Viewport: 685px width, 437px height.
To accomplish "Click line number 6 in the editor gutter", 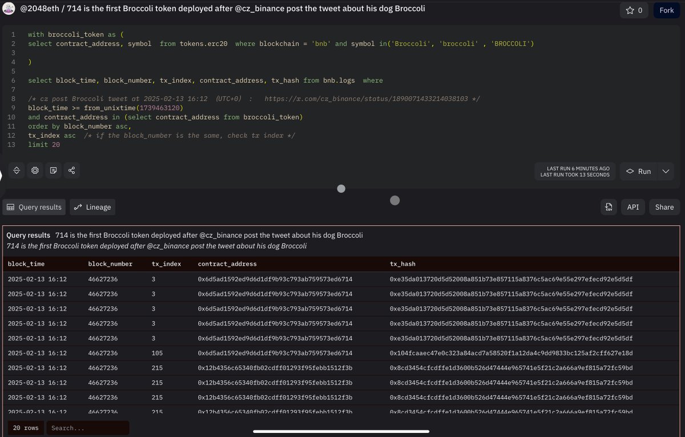I will [13, 80].
